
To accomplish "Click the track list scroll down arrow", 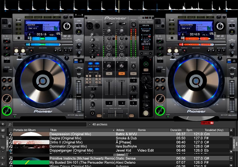I will click(x=231, y=151).
